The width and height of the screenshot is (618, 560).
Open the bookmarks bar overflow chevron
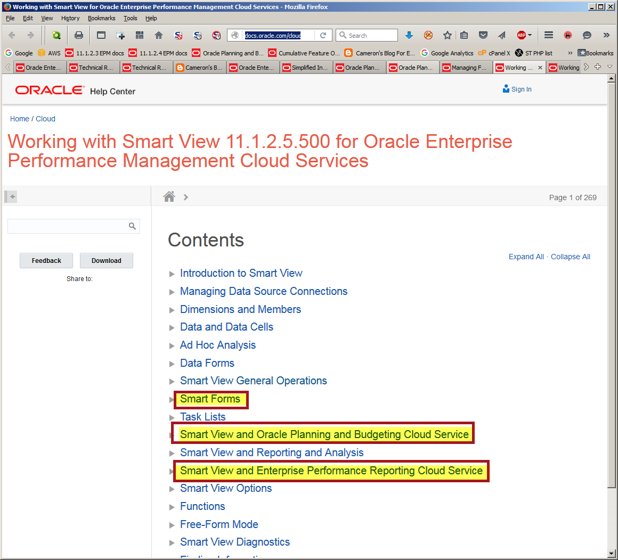coord(570,53)
